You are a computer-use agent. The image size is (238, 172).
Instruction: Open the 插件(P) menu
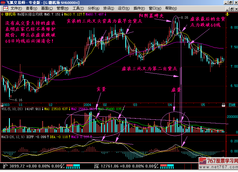pyautogui.click(x=139, y=8)
